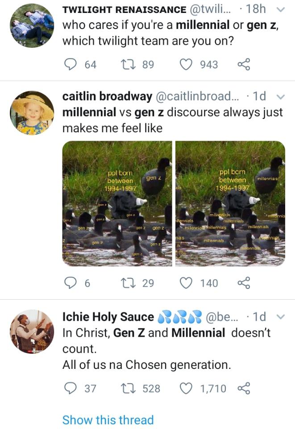Share the Ichie Holy Sauce tweet
Screen dimensions: 295x435
click(x=244, y=389)
